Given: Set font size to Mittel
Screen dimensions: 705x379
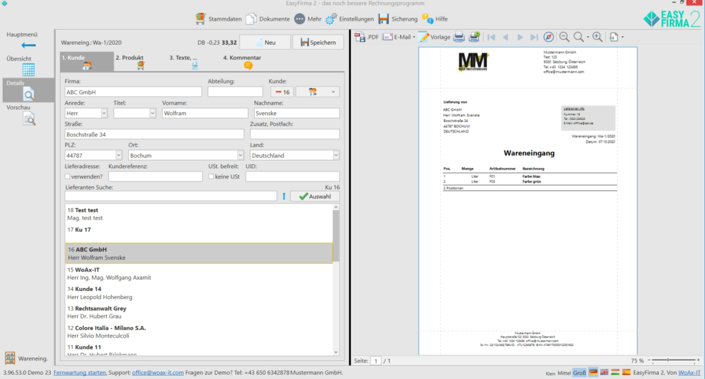Looking at the screenshot, I should [x=564, y=373].
